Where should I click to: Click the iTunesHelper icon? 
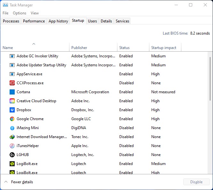click(12, 146)
